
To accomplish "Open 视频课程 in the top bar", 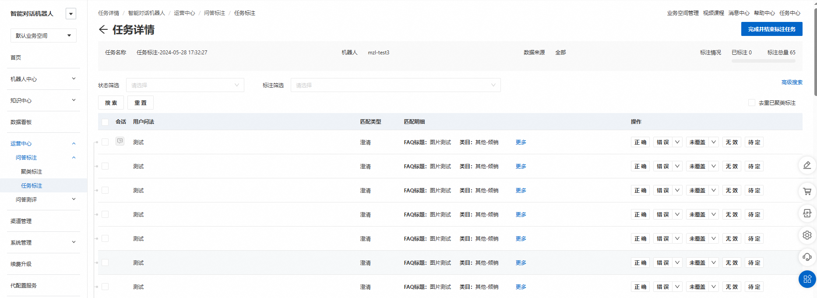I will click(714, 13).
